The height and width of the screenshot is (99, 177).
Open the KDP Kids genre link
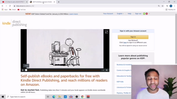tap(120, 82)
